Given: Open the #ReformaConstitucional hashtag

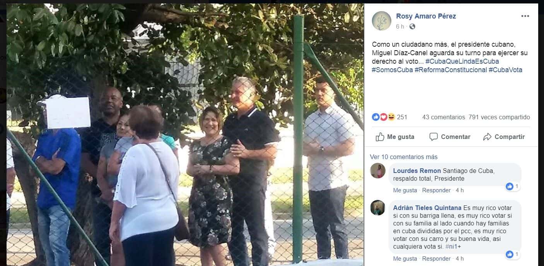Looking at the screenshot, I should (x=450, y=70).
